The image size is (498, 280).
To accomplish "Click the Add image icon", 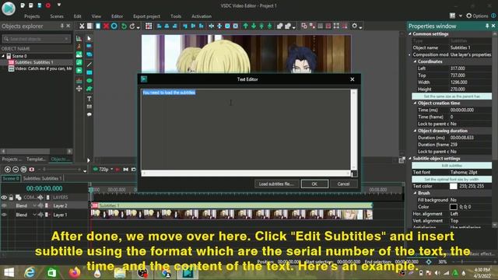I will (79, 54).
